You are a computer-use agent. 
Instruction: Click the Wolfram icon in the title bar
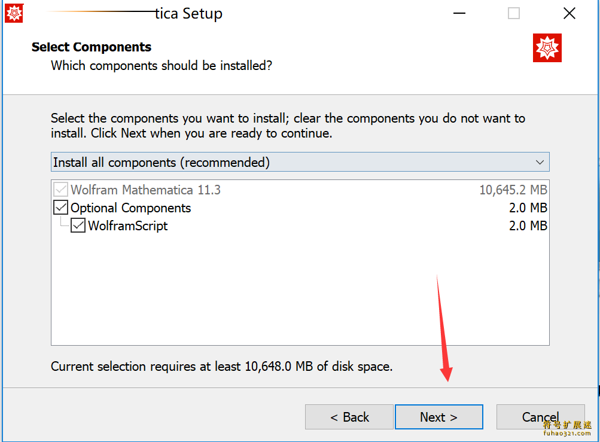pyautogui.click(x=14, y=13)
